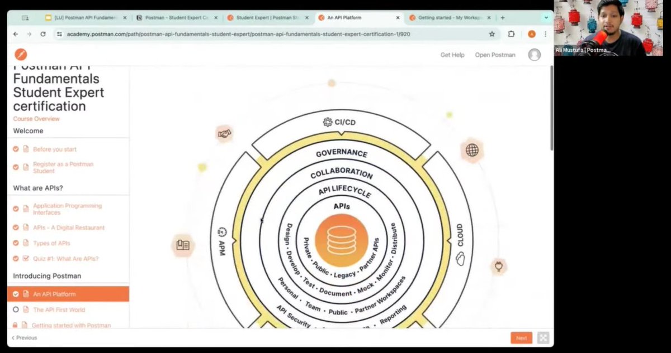Click the orange Next button
The width and height of the screenshot is (671, 353).
521,338
